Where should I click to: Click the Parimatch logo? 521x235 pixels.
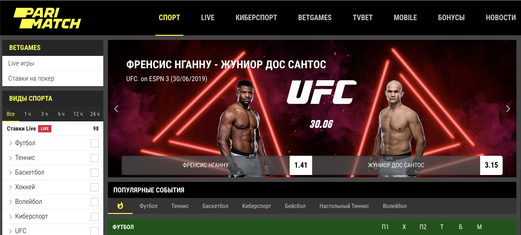(x=47, y=18)
